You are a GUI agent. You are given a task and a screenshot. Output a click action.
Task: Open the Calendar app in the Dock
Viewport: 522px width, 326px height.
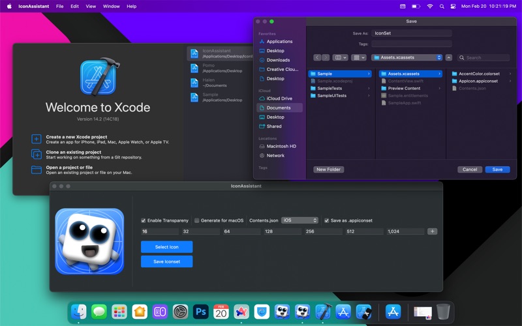221,312
